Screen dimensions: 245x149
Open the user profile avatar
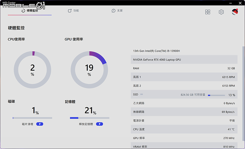coord(235,12)
